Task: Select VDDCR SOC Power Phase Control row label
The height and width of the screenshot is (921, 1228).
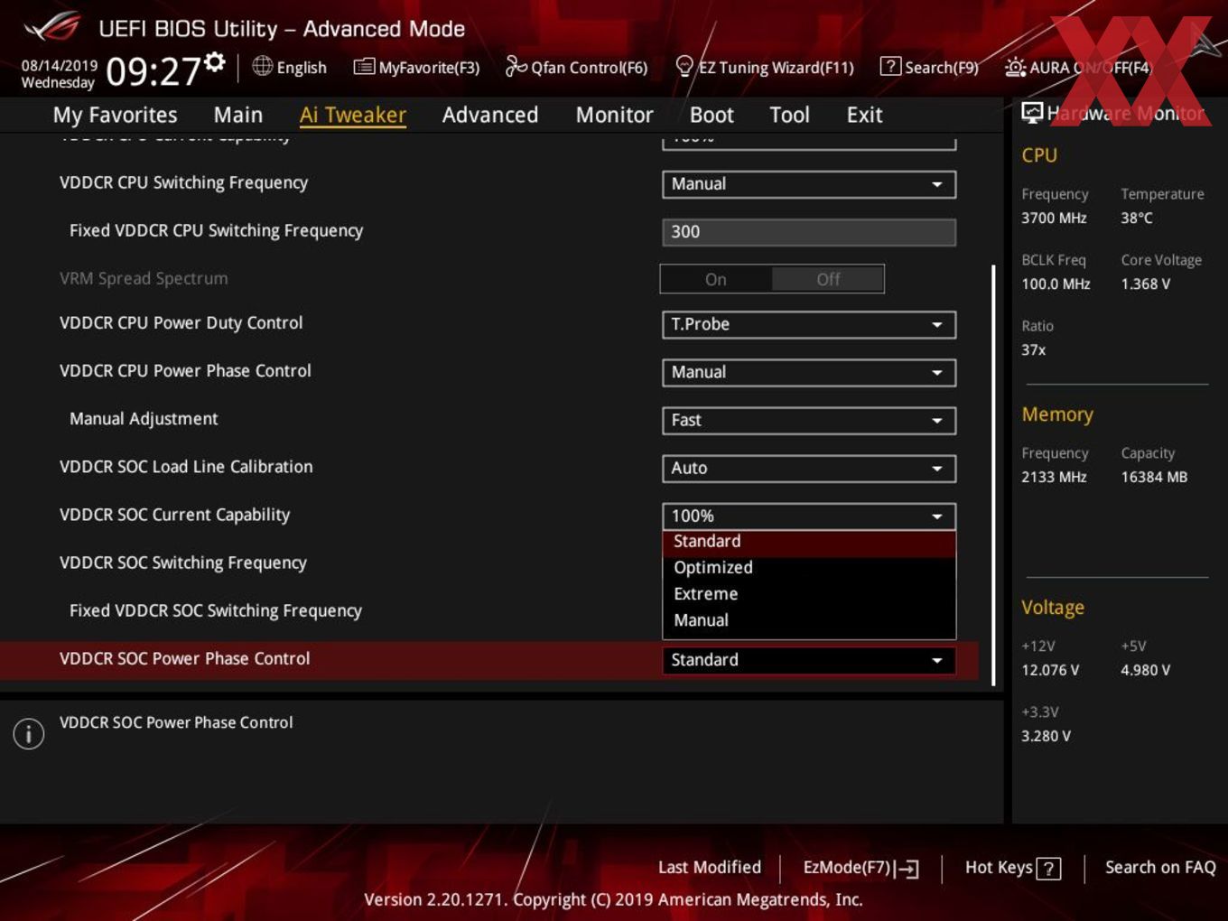Action: [184, 658]
